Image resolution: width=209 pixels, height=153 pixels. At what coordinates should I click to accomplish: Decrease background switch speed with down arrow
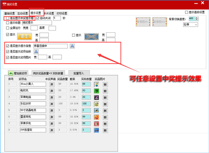click(x=197, y=20)
